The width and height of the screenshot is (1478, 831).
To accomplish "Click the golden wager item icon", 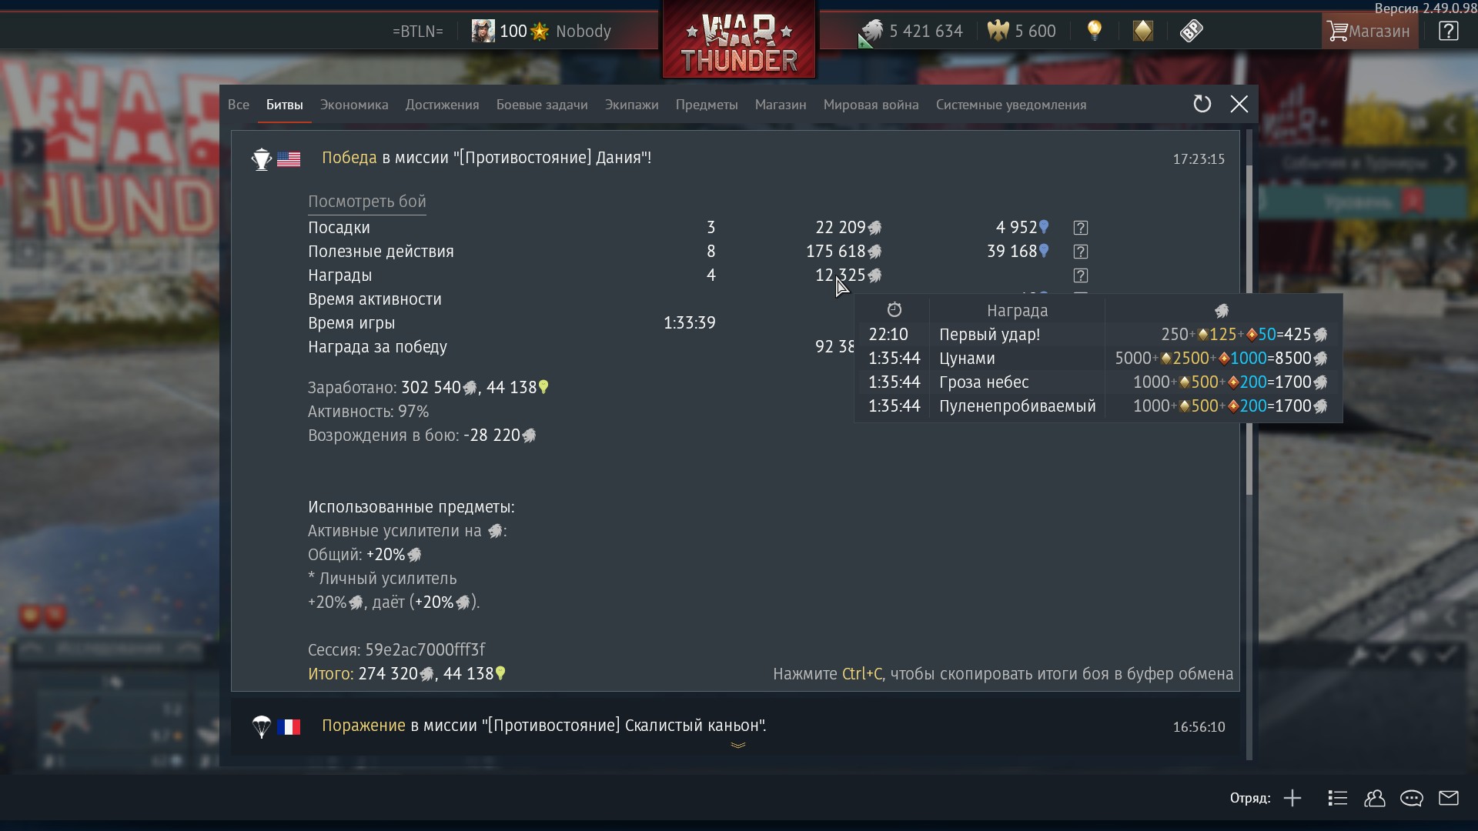I will [1143, 31].
